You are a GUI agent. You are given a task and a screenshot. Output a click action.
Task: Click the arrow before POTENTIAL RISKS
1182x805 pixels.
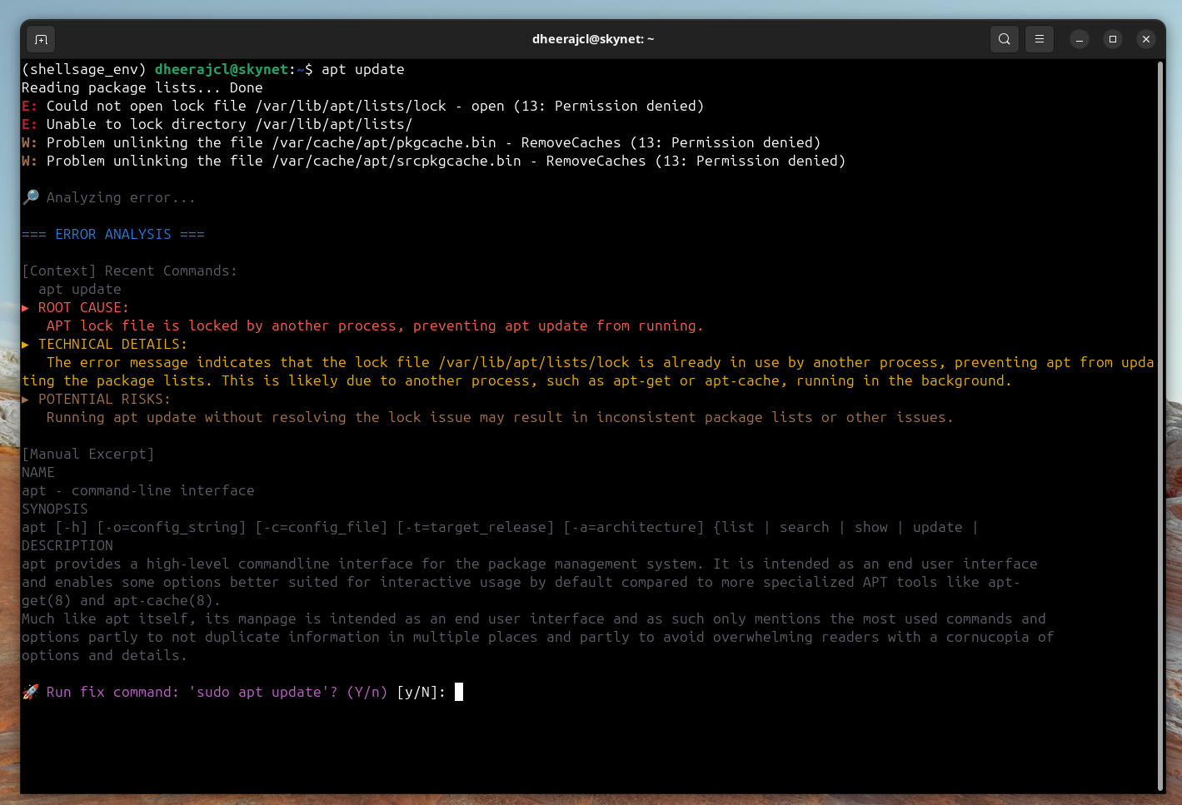26,400
